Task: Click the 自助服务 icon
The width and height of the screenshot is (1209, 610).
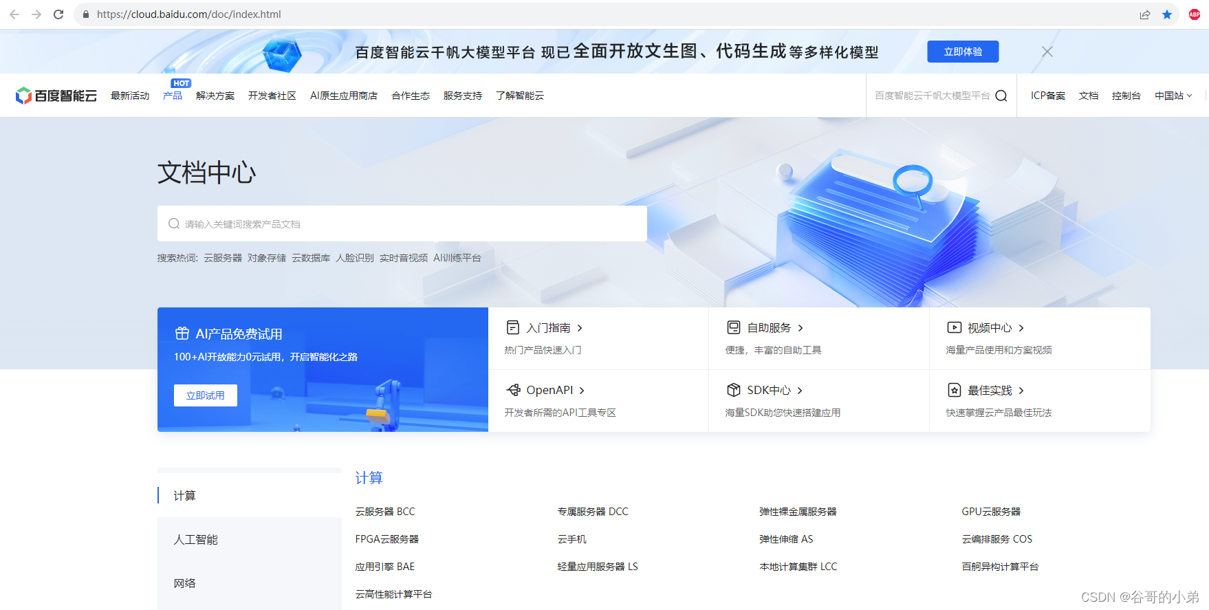Action: point(734,327)
